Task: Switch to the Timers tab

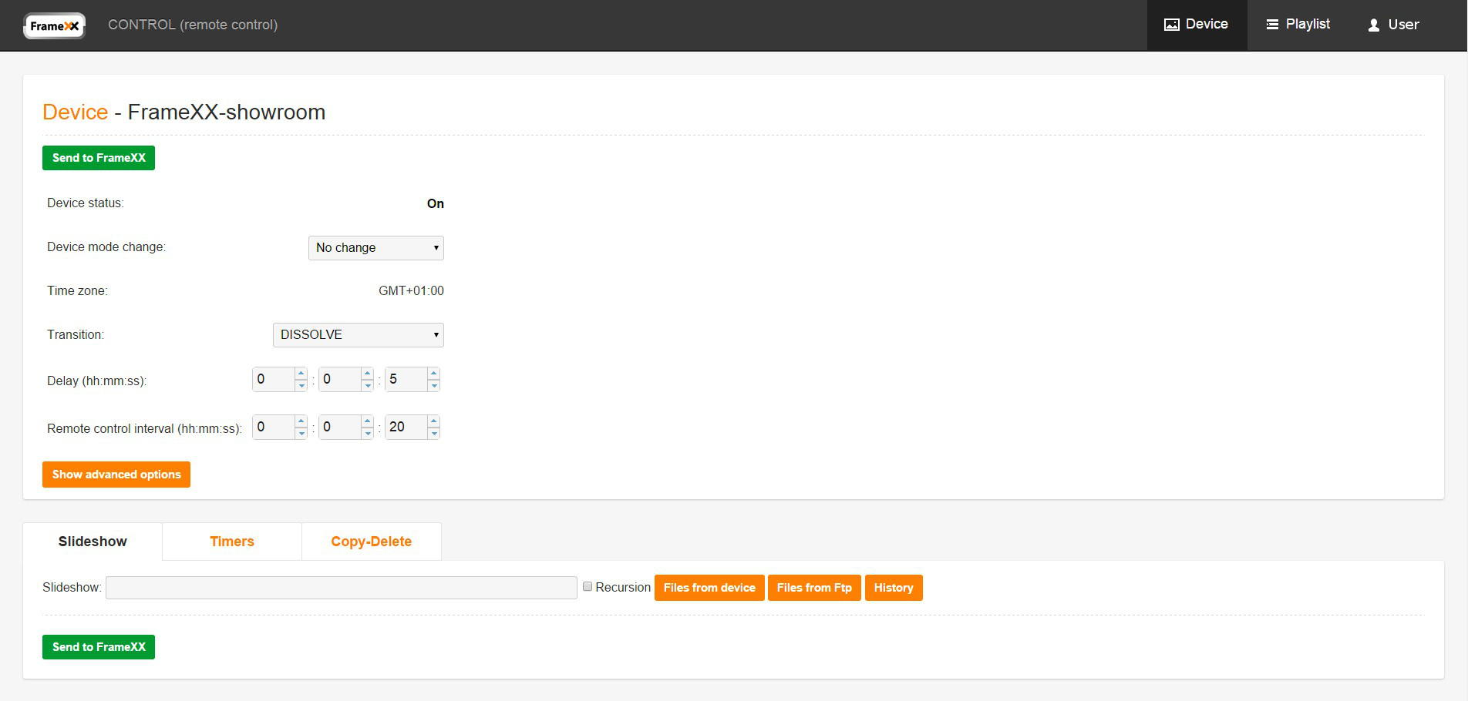Action: [232, 542]
